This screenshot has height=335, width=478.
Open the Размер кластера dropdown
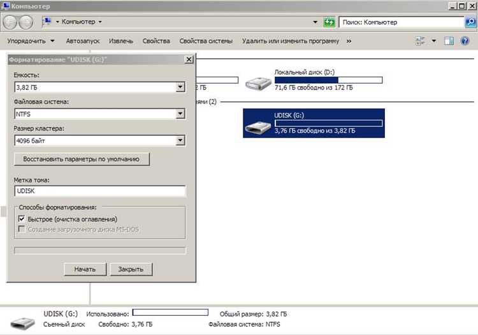180,140
